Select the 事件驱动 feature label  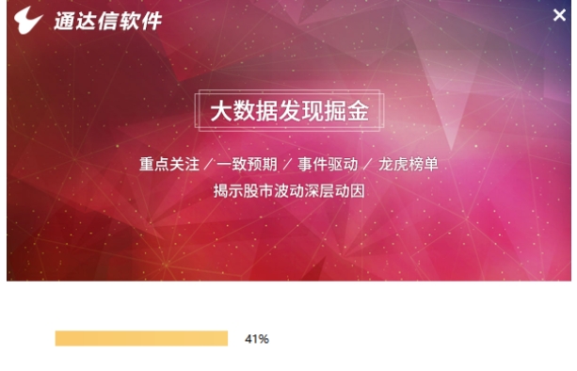(328, 164)
